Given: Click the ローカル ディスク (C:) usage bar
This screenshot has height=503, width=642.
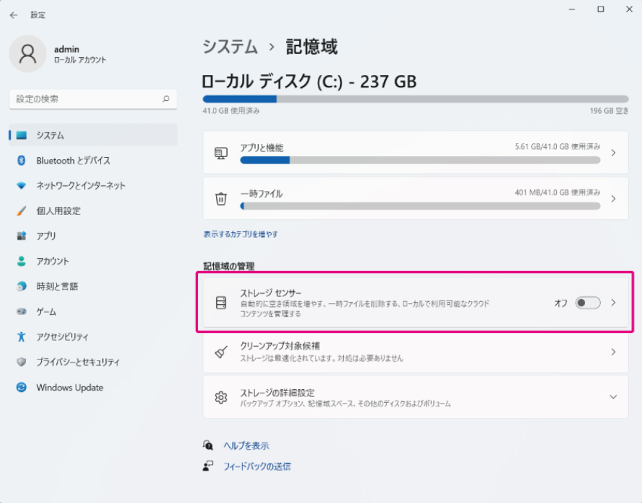Looking at the screenshot, I should click(x=416, y=99).
